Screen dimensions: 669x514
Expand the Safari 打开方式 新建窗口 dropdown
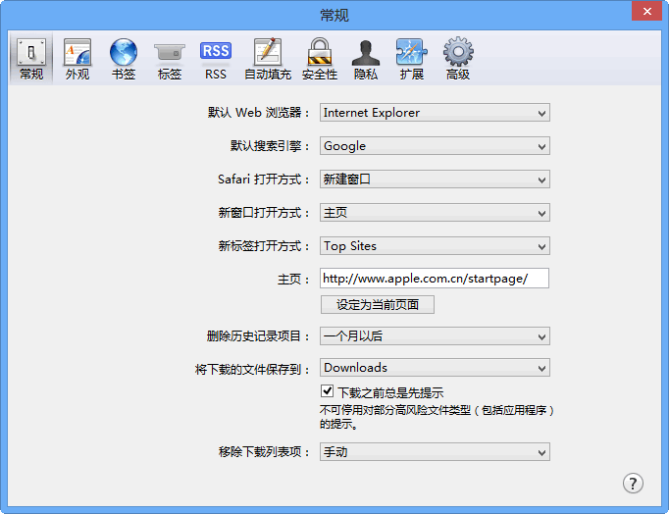point(435,180)
